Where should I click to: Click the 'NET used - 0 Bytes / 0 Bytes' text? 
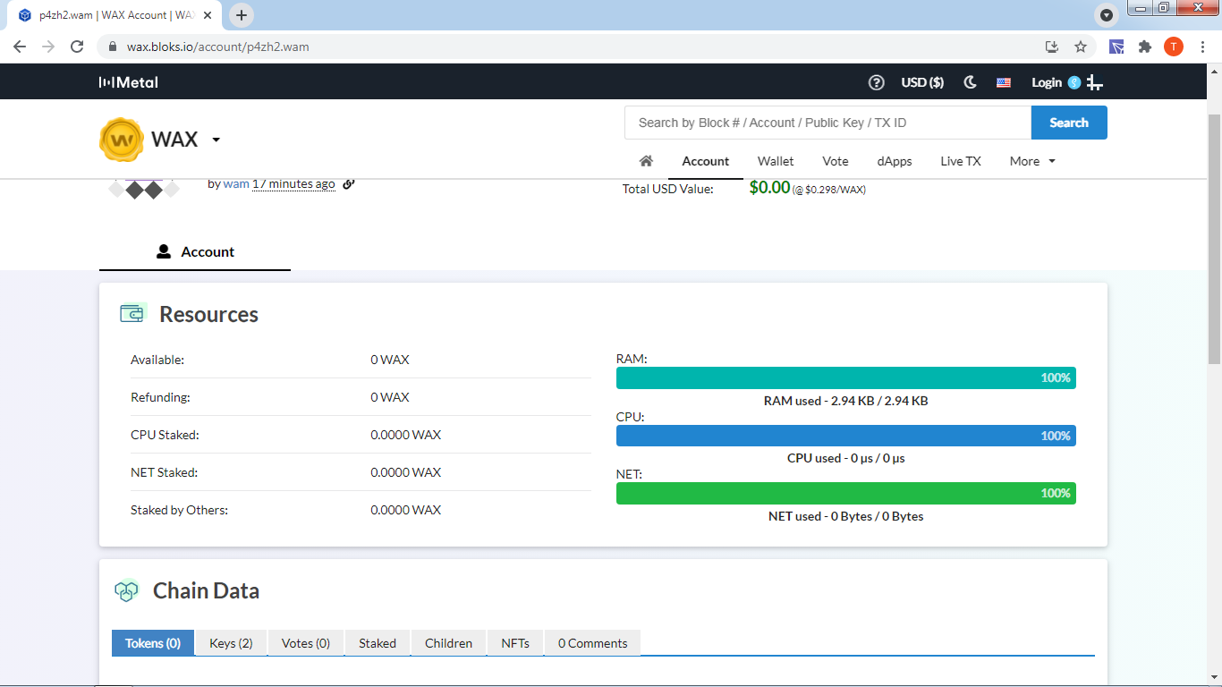(846, 516)
